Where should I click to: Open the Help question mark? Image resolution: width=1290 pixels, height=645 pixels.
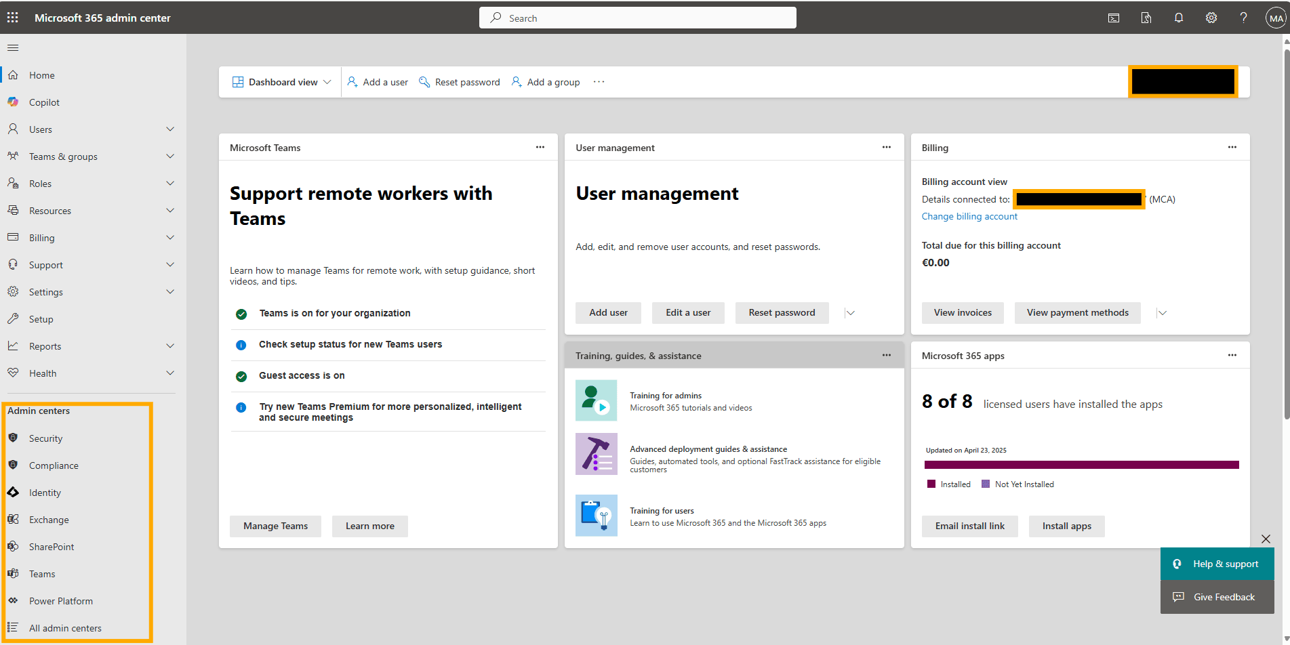(1243, 18)
